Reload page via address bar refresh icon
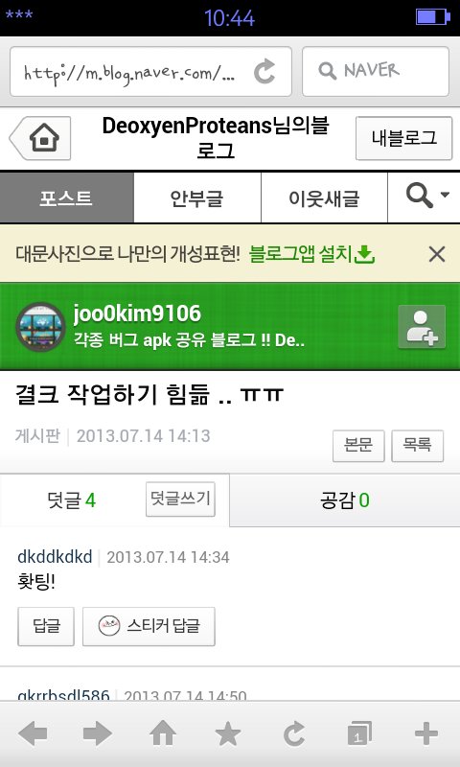Screen dimensions: 460x767 (264, 71)
